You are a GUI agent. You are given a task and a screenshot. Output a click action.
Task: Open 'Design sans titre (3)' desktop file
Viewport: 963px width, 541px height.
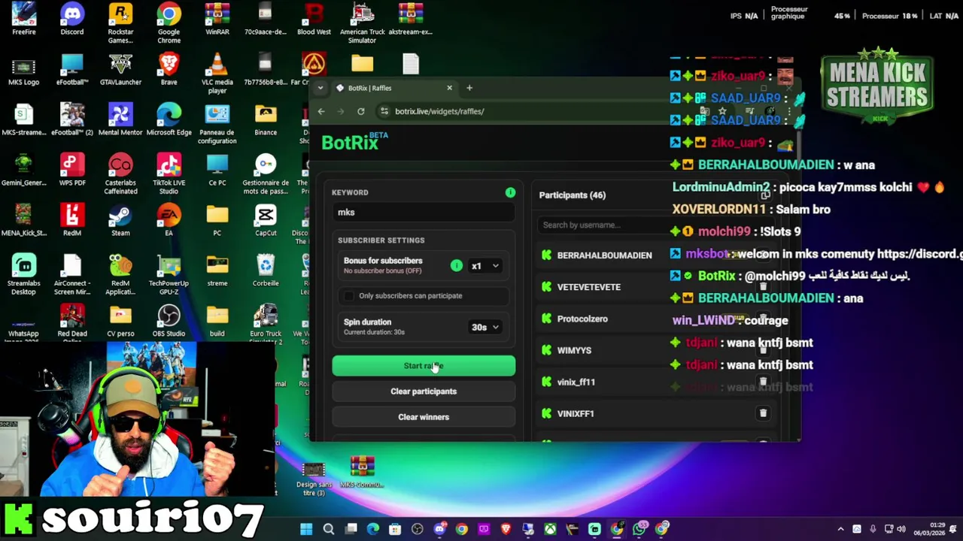point(314,478)
